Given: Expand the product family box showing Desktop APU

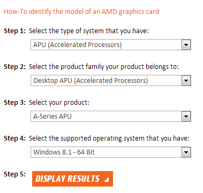Looking at the screenshot, I should (111, 81).
